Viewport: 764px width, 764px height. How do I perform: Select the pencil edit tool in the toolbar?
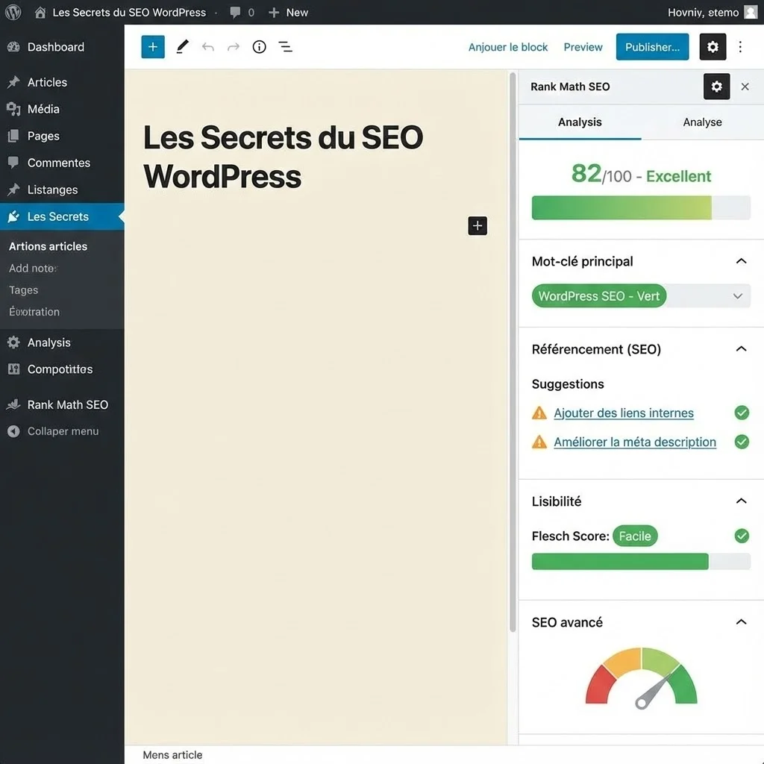[181, 46]
